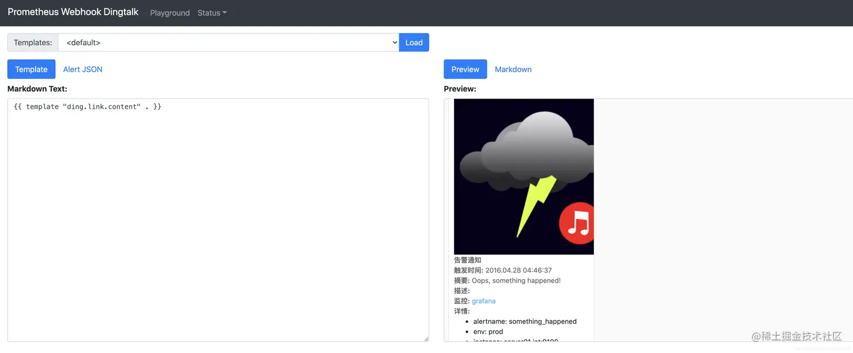853x353 pixels.
Task: Click the Load button
Action: [x=414, y=42]
